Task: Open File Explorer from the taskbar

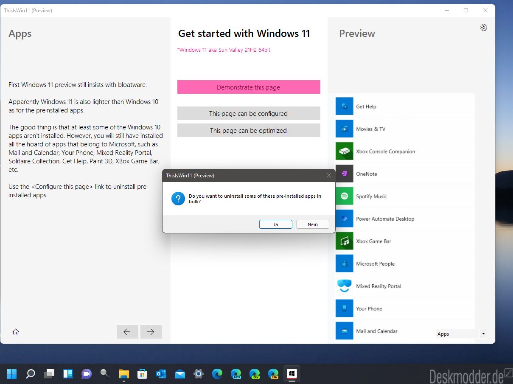Action: coord(123,374)
